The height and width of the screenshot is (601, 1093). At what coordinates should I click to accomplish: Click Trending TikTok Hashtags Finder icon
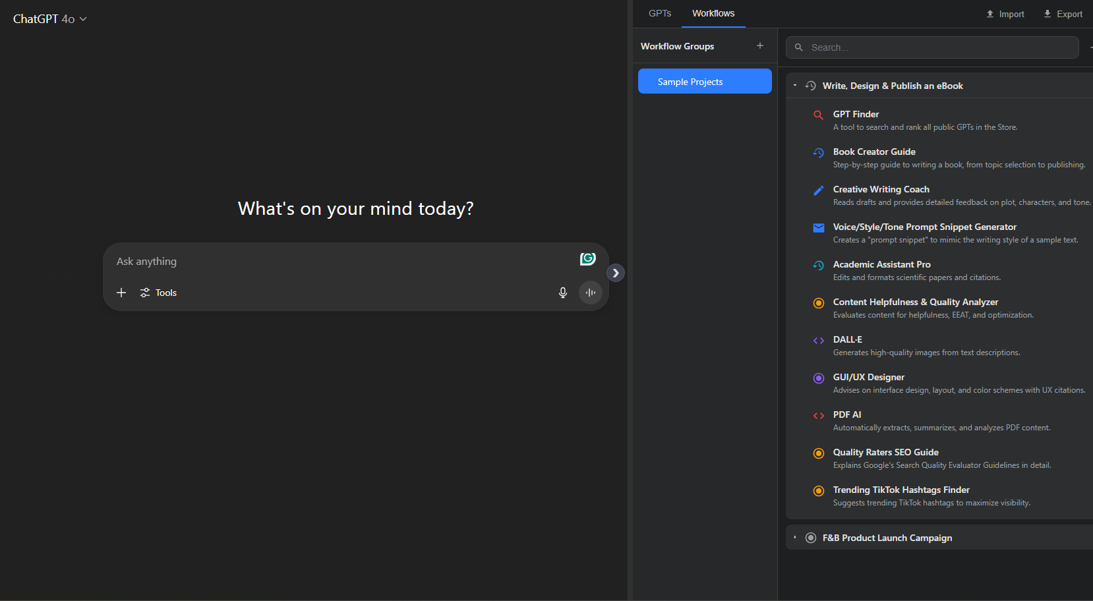pyautogui.click(x=819, y=491)
